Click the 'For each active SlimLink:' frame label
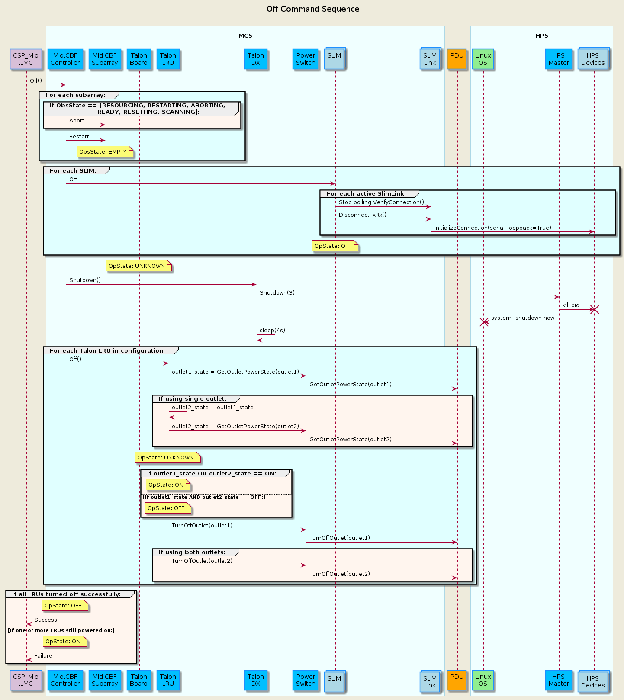The image size is (624, 700). (367, 193)
